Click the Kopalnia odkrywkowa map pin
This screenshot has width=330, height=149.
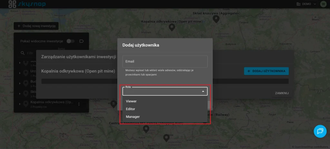[x=172, y=27]
